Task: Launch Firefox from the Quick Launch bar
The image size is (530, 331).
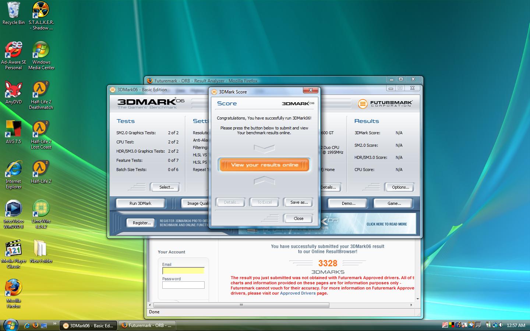Action: (x=35, y=325)
